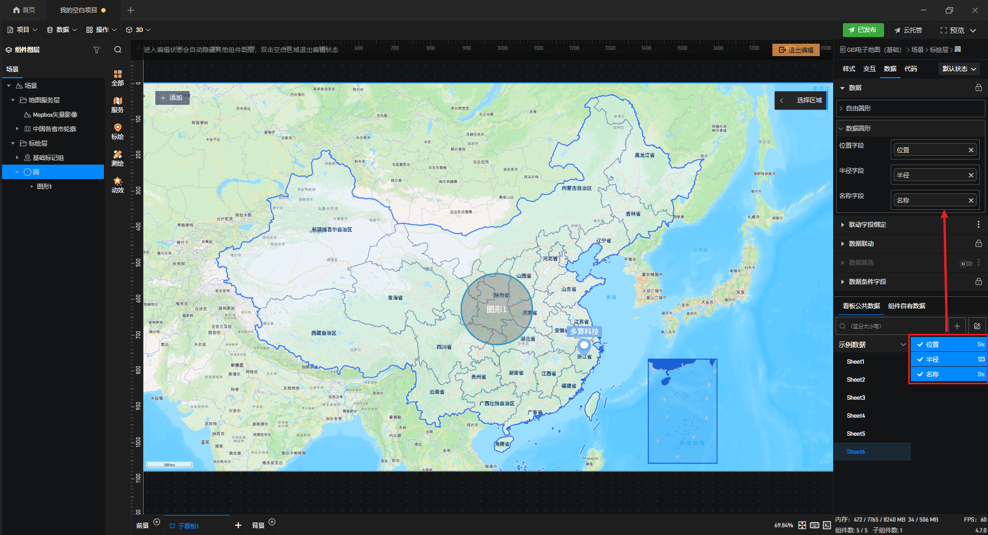Toggle the 数据筛选 switch

coord(966,263)
